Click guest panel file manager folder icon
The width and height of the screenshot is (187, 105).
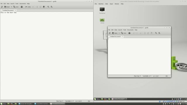point(109,99)
